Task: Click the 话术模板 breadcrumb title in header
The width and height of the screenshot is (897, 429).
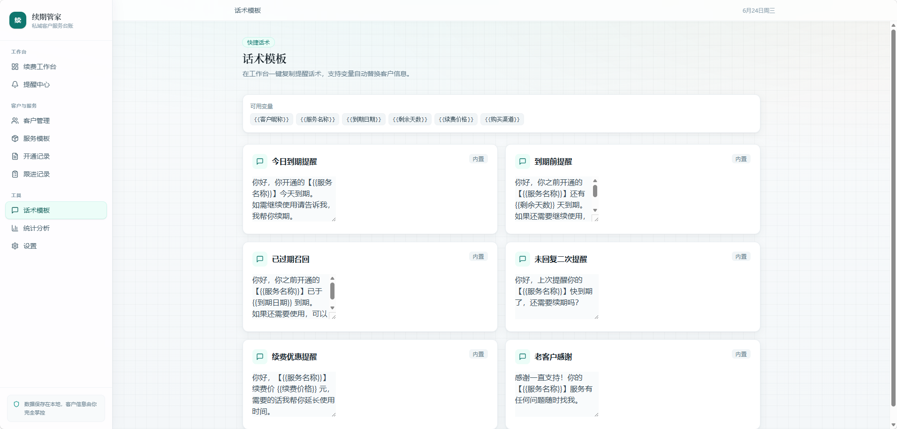Action: (x=248, y=10)
